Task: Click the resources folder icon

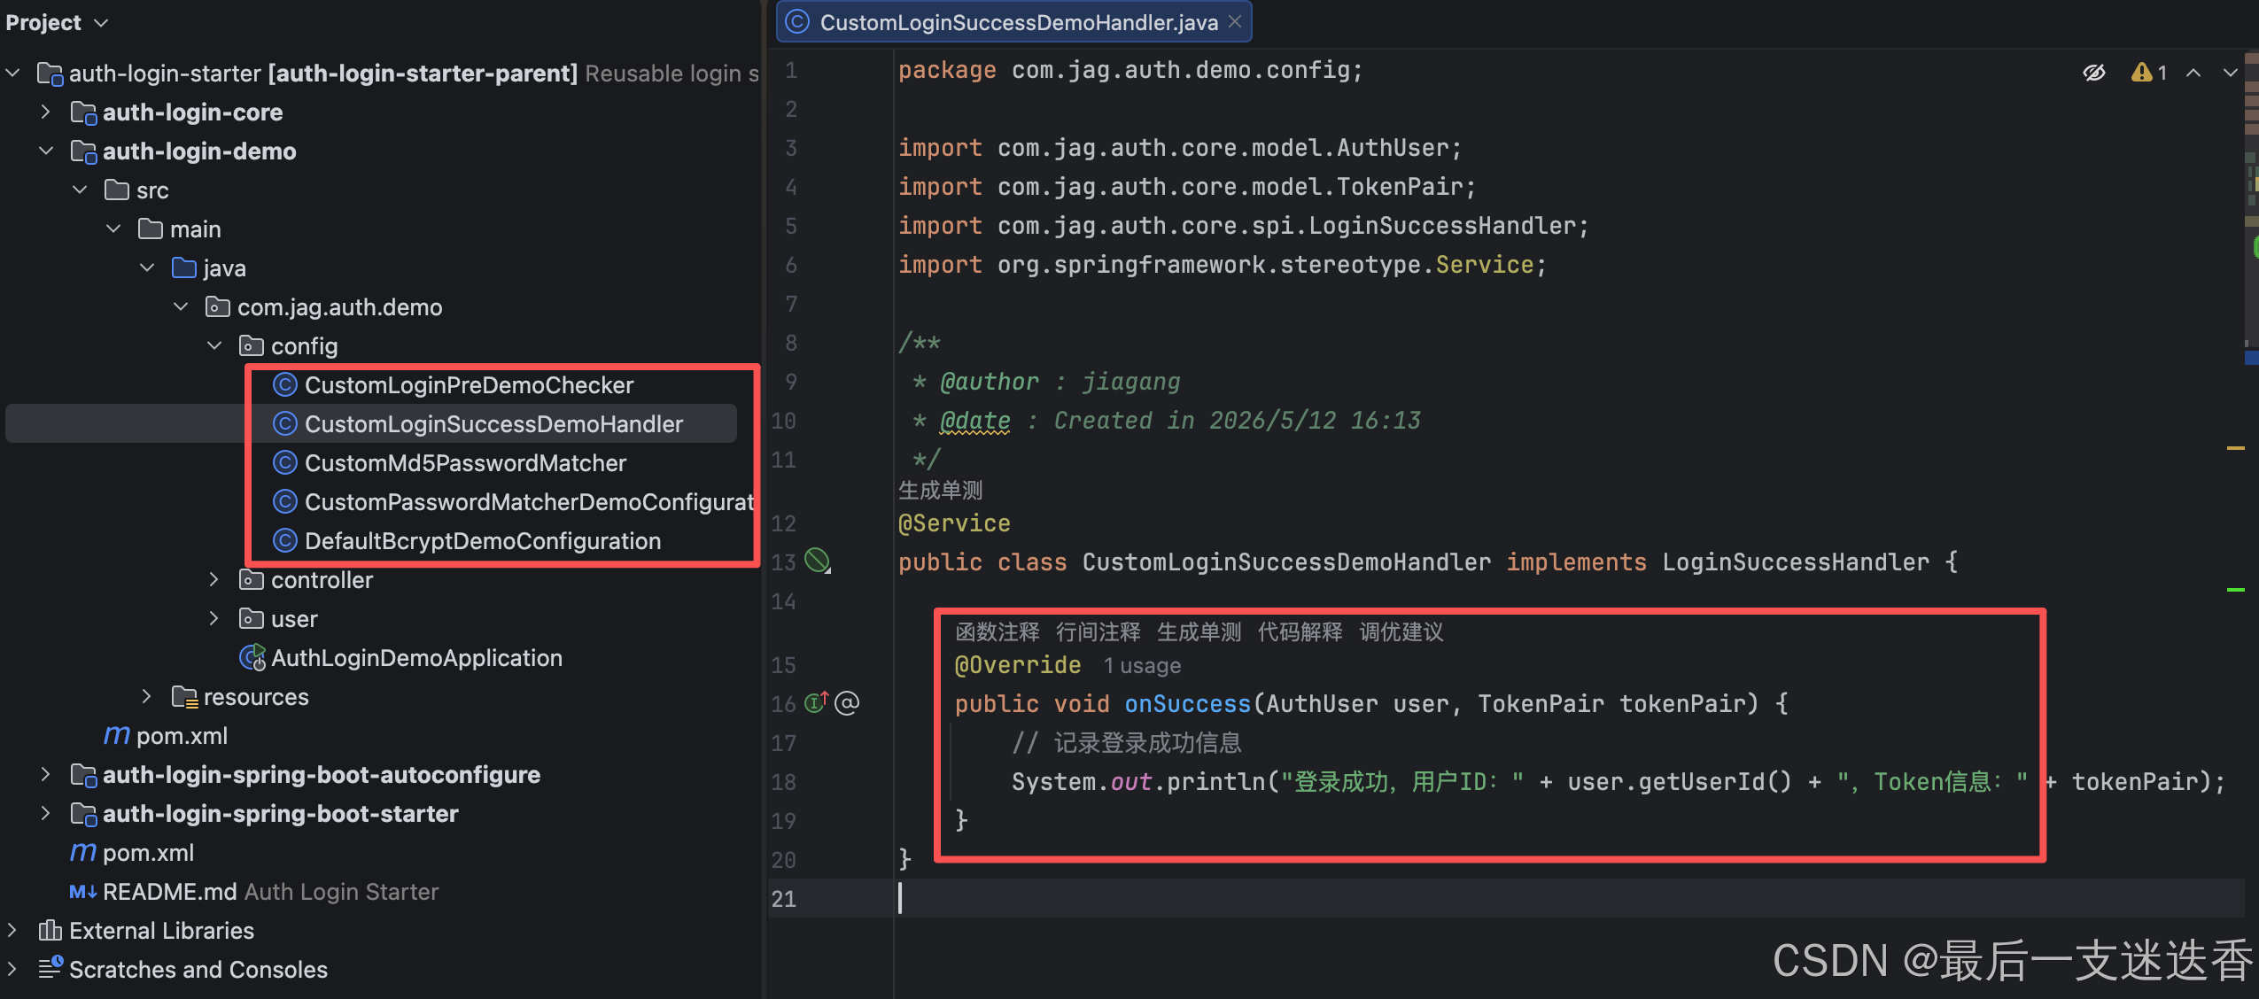Action: [184, 697]
